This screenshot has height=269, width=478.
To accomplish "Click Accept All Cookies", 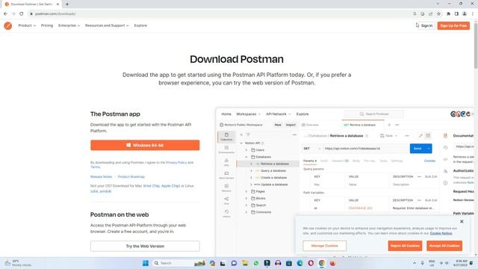I will pos(444,246).
